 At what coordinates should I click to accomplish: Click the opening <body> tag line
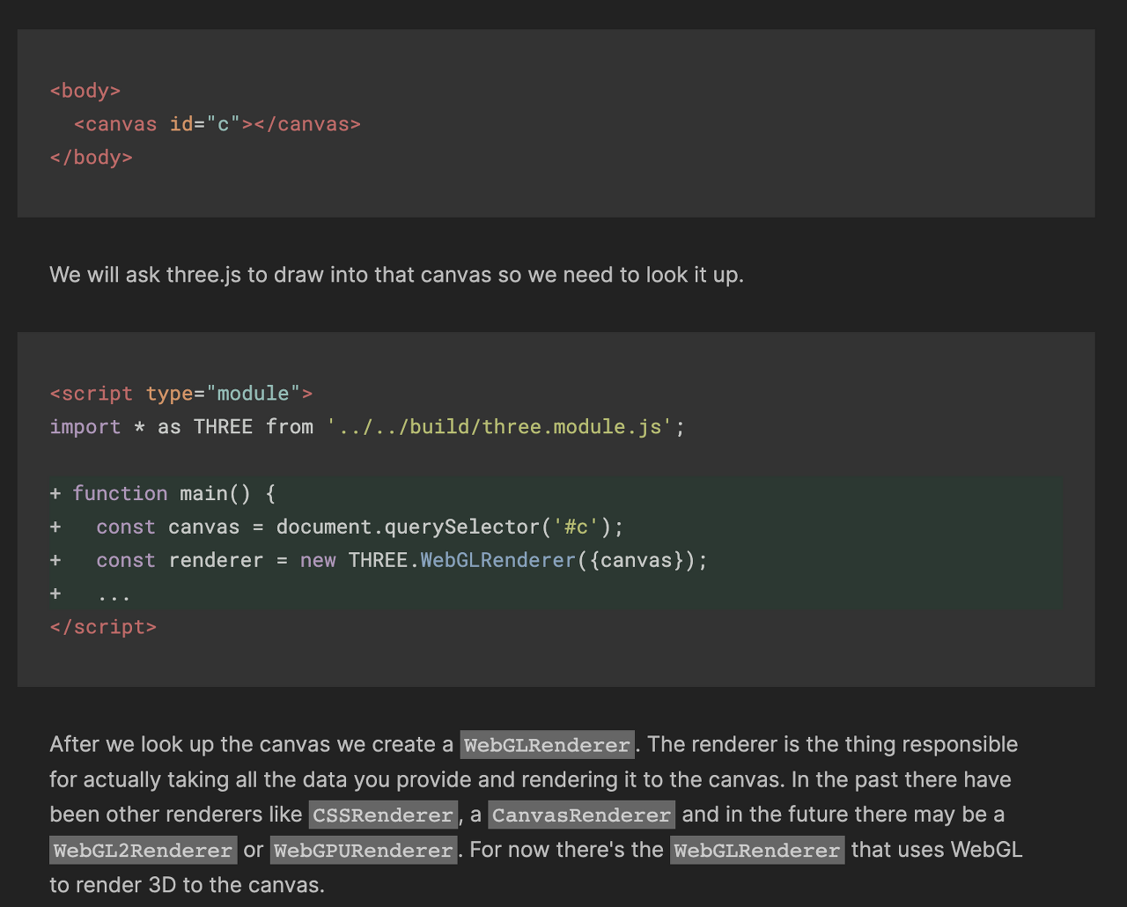point(85,91)
